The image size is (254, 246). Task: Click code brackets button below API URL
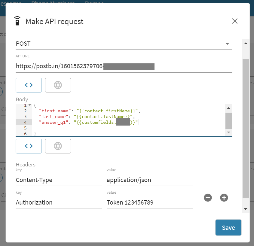(29, 85)
